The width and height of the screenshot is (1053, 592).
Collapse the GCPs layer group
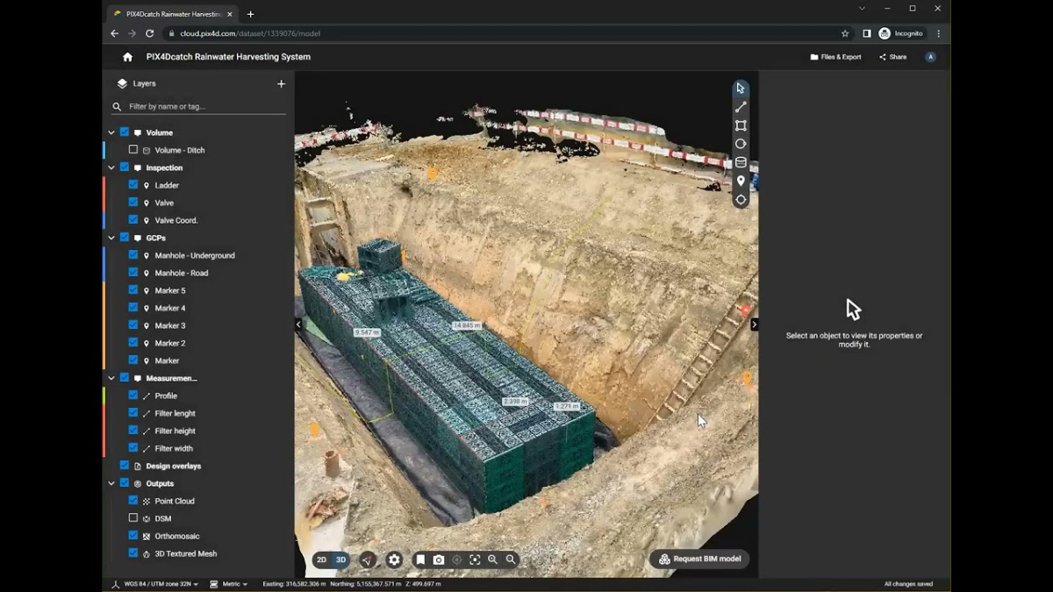(x=111, y=238)
